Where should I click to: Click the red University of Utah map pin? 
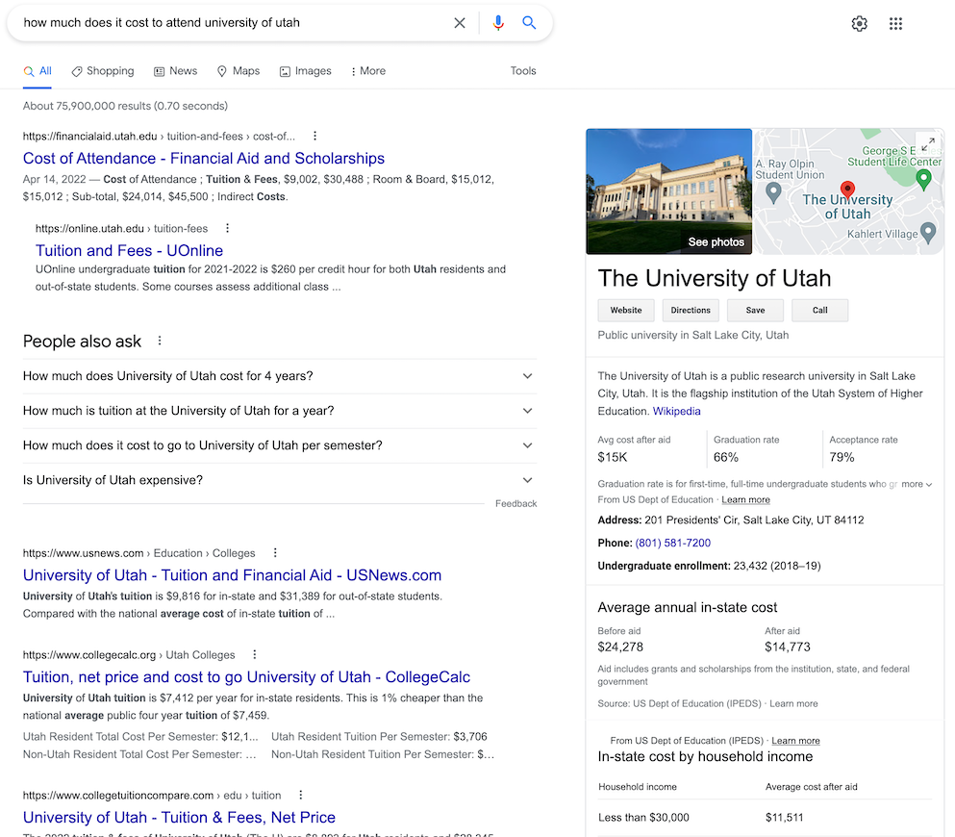click(x=847, y=190)
